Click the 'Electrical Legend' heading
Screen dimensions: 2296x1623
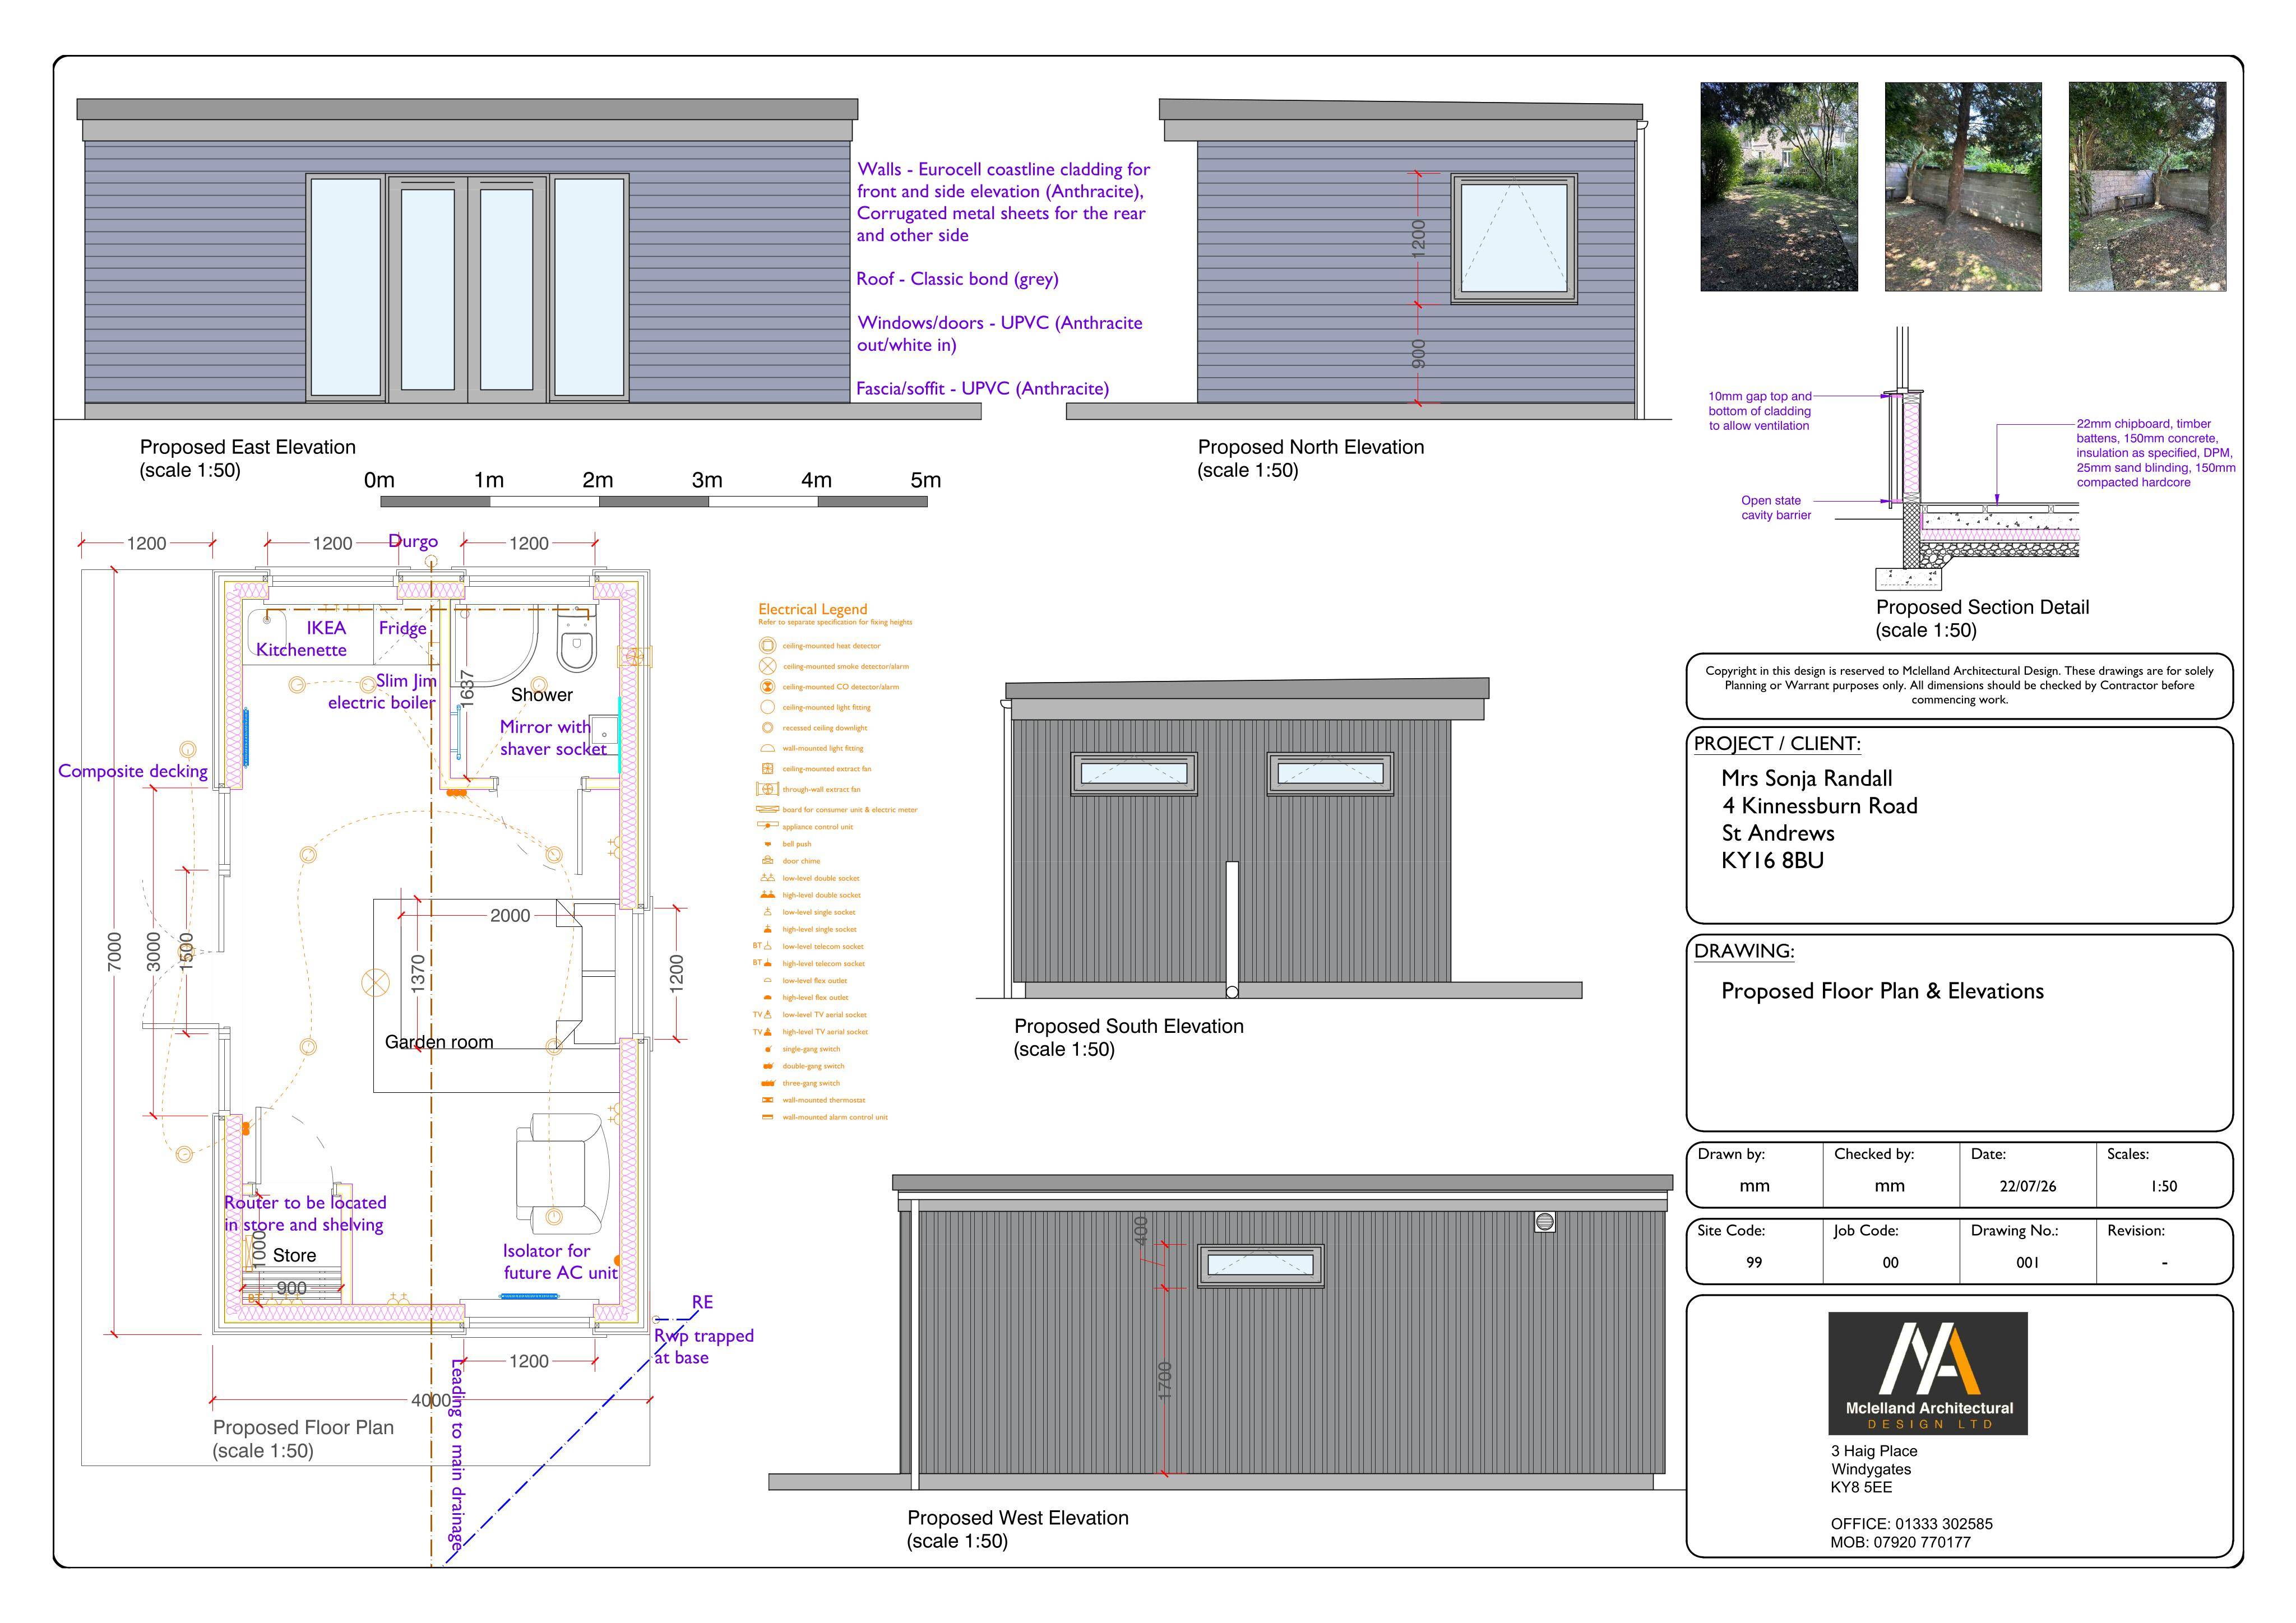tap(812, 609)
